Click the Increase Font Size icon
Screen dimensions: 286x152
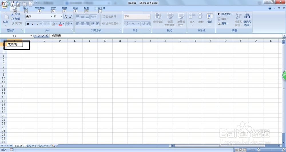[66, 17]
